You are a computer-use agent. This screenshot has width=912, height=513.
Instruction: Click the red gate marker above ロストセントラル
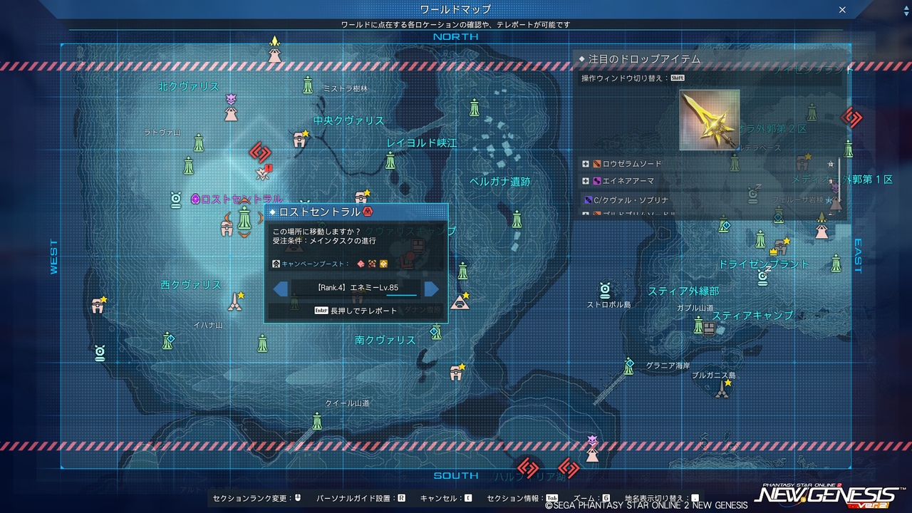coord(259,152)
